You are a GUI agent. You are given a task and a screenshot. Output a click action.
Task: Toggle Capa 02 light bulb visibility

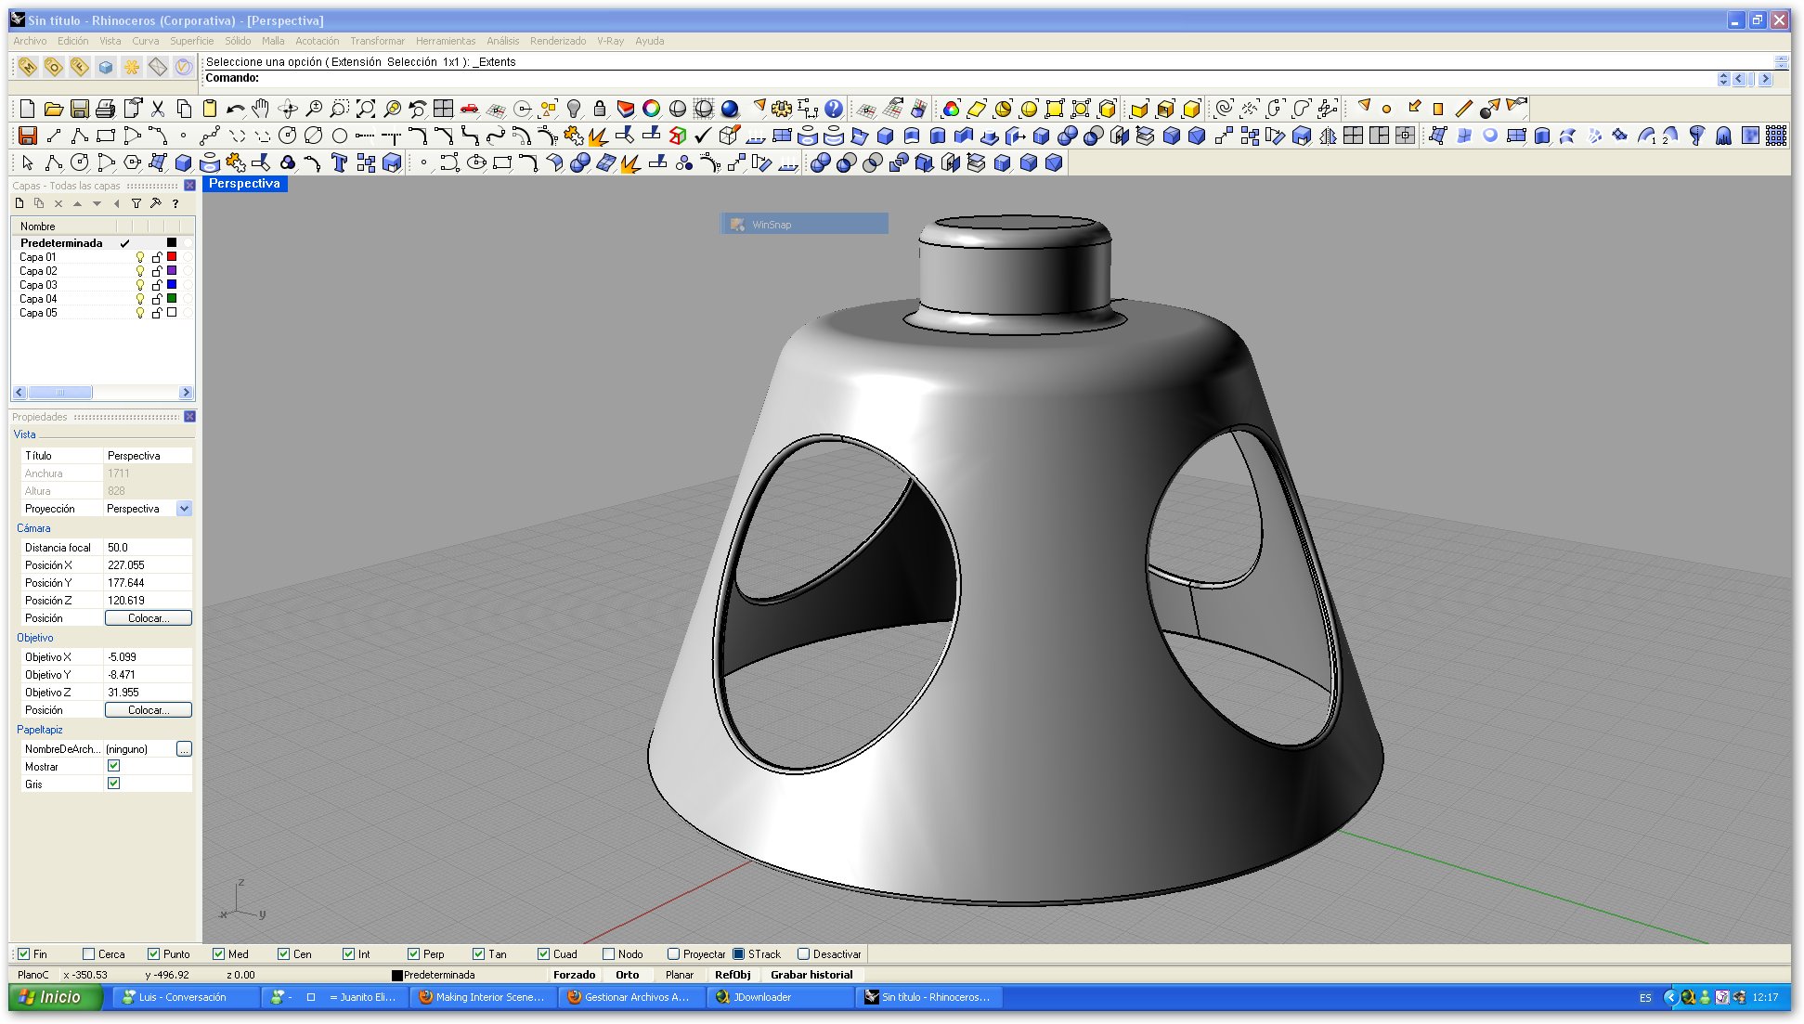[140, 271]
